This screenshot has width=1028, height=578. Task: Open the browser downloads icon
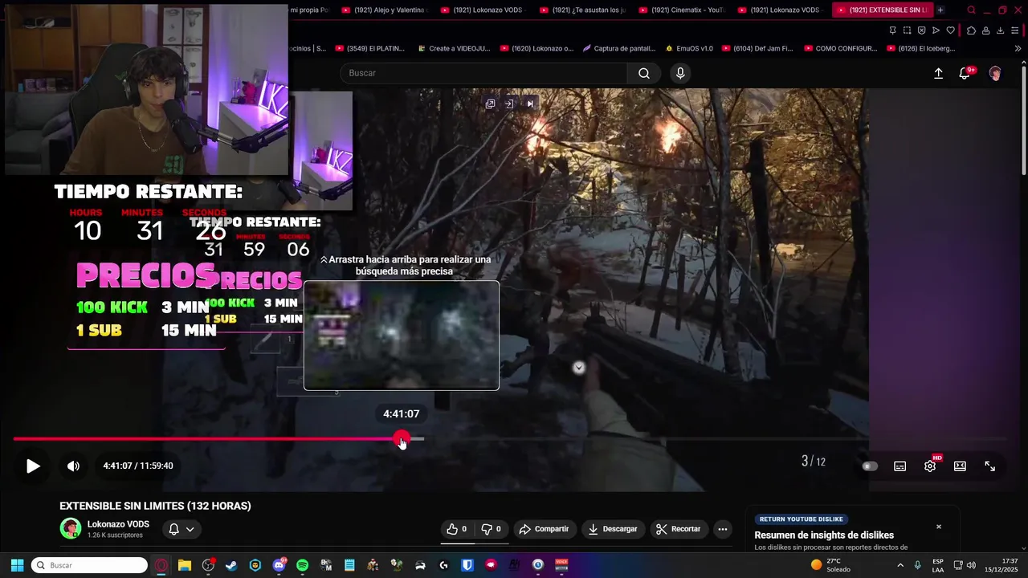(1001, 31)
